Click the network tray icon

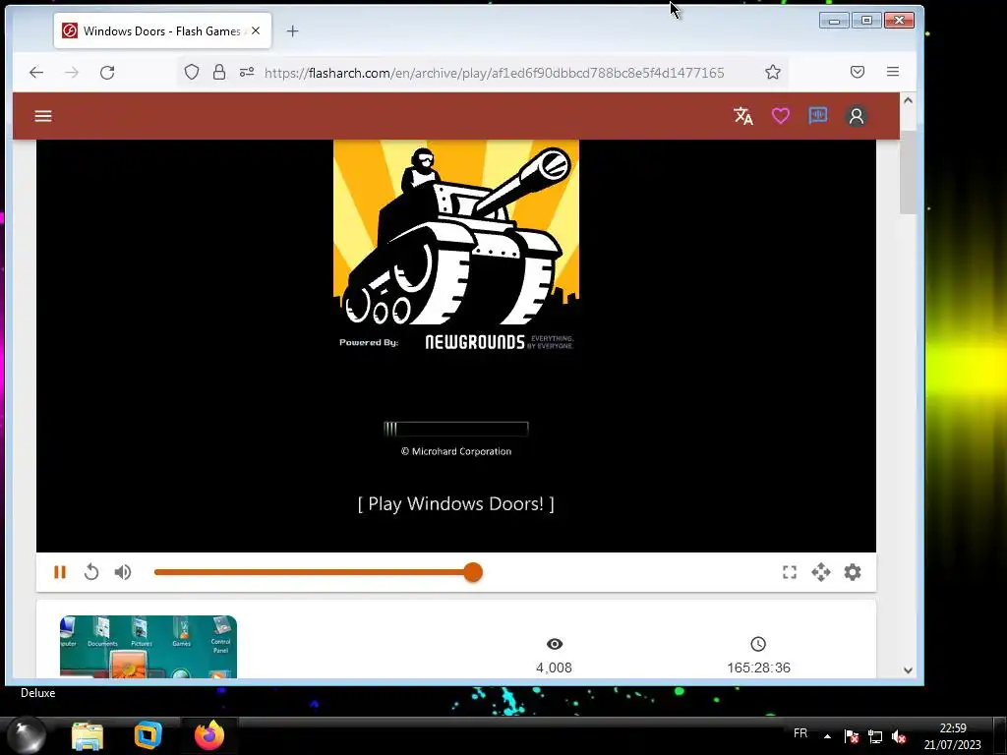(874, 736)
